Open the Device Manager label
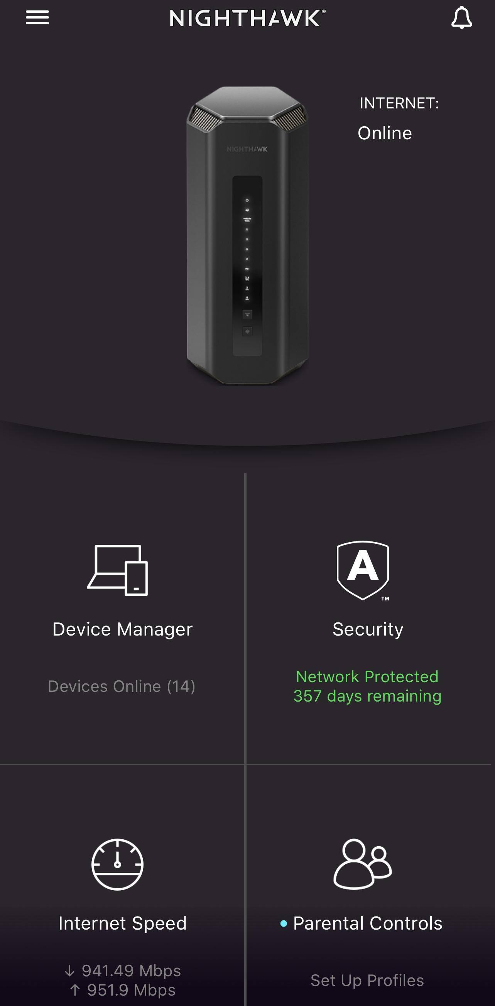Viewport: 495px width, 1006px height. click(x=123, y=629)
